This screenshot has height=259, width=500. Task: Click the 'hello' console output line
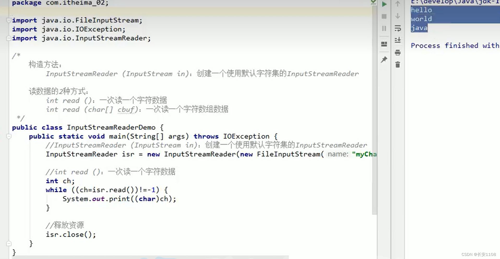(x=421, y=10)
